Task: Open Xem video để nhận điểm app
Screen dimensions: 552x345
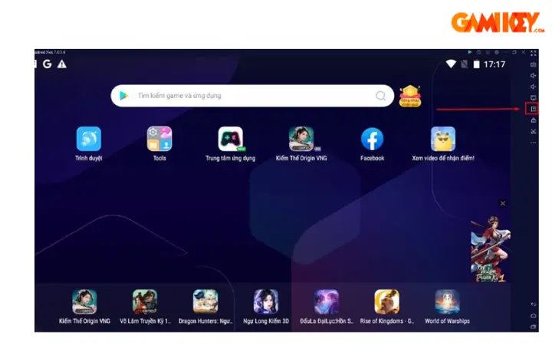Action: [x=443, y=139]
